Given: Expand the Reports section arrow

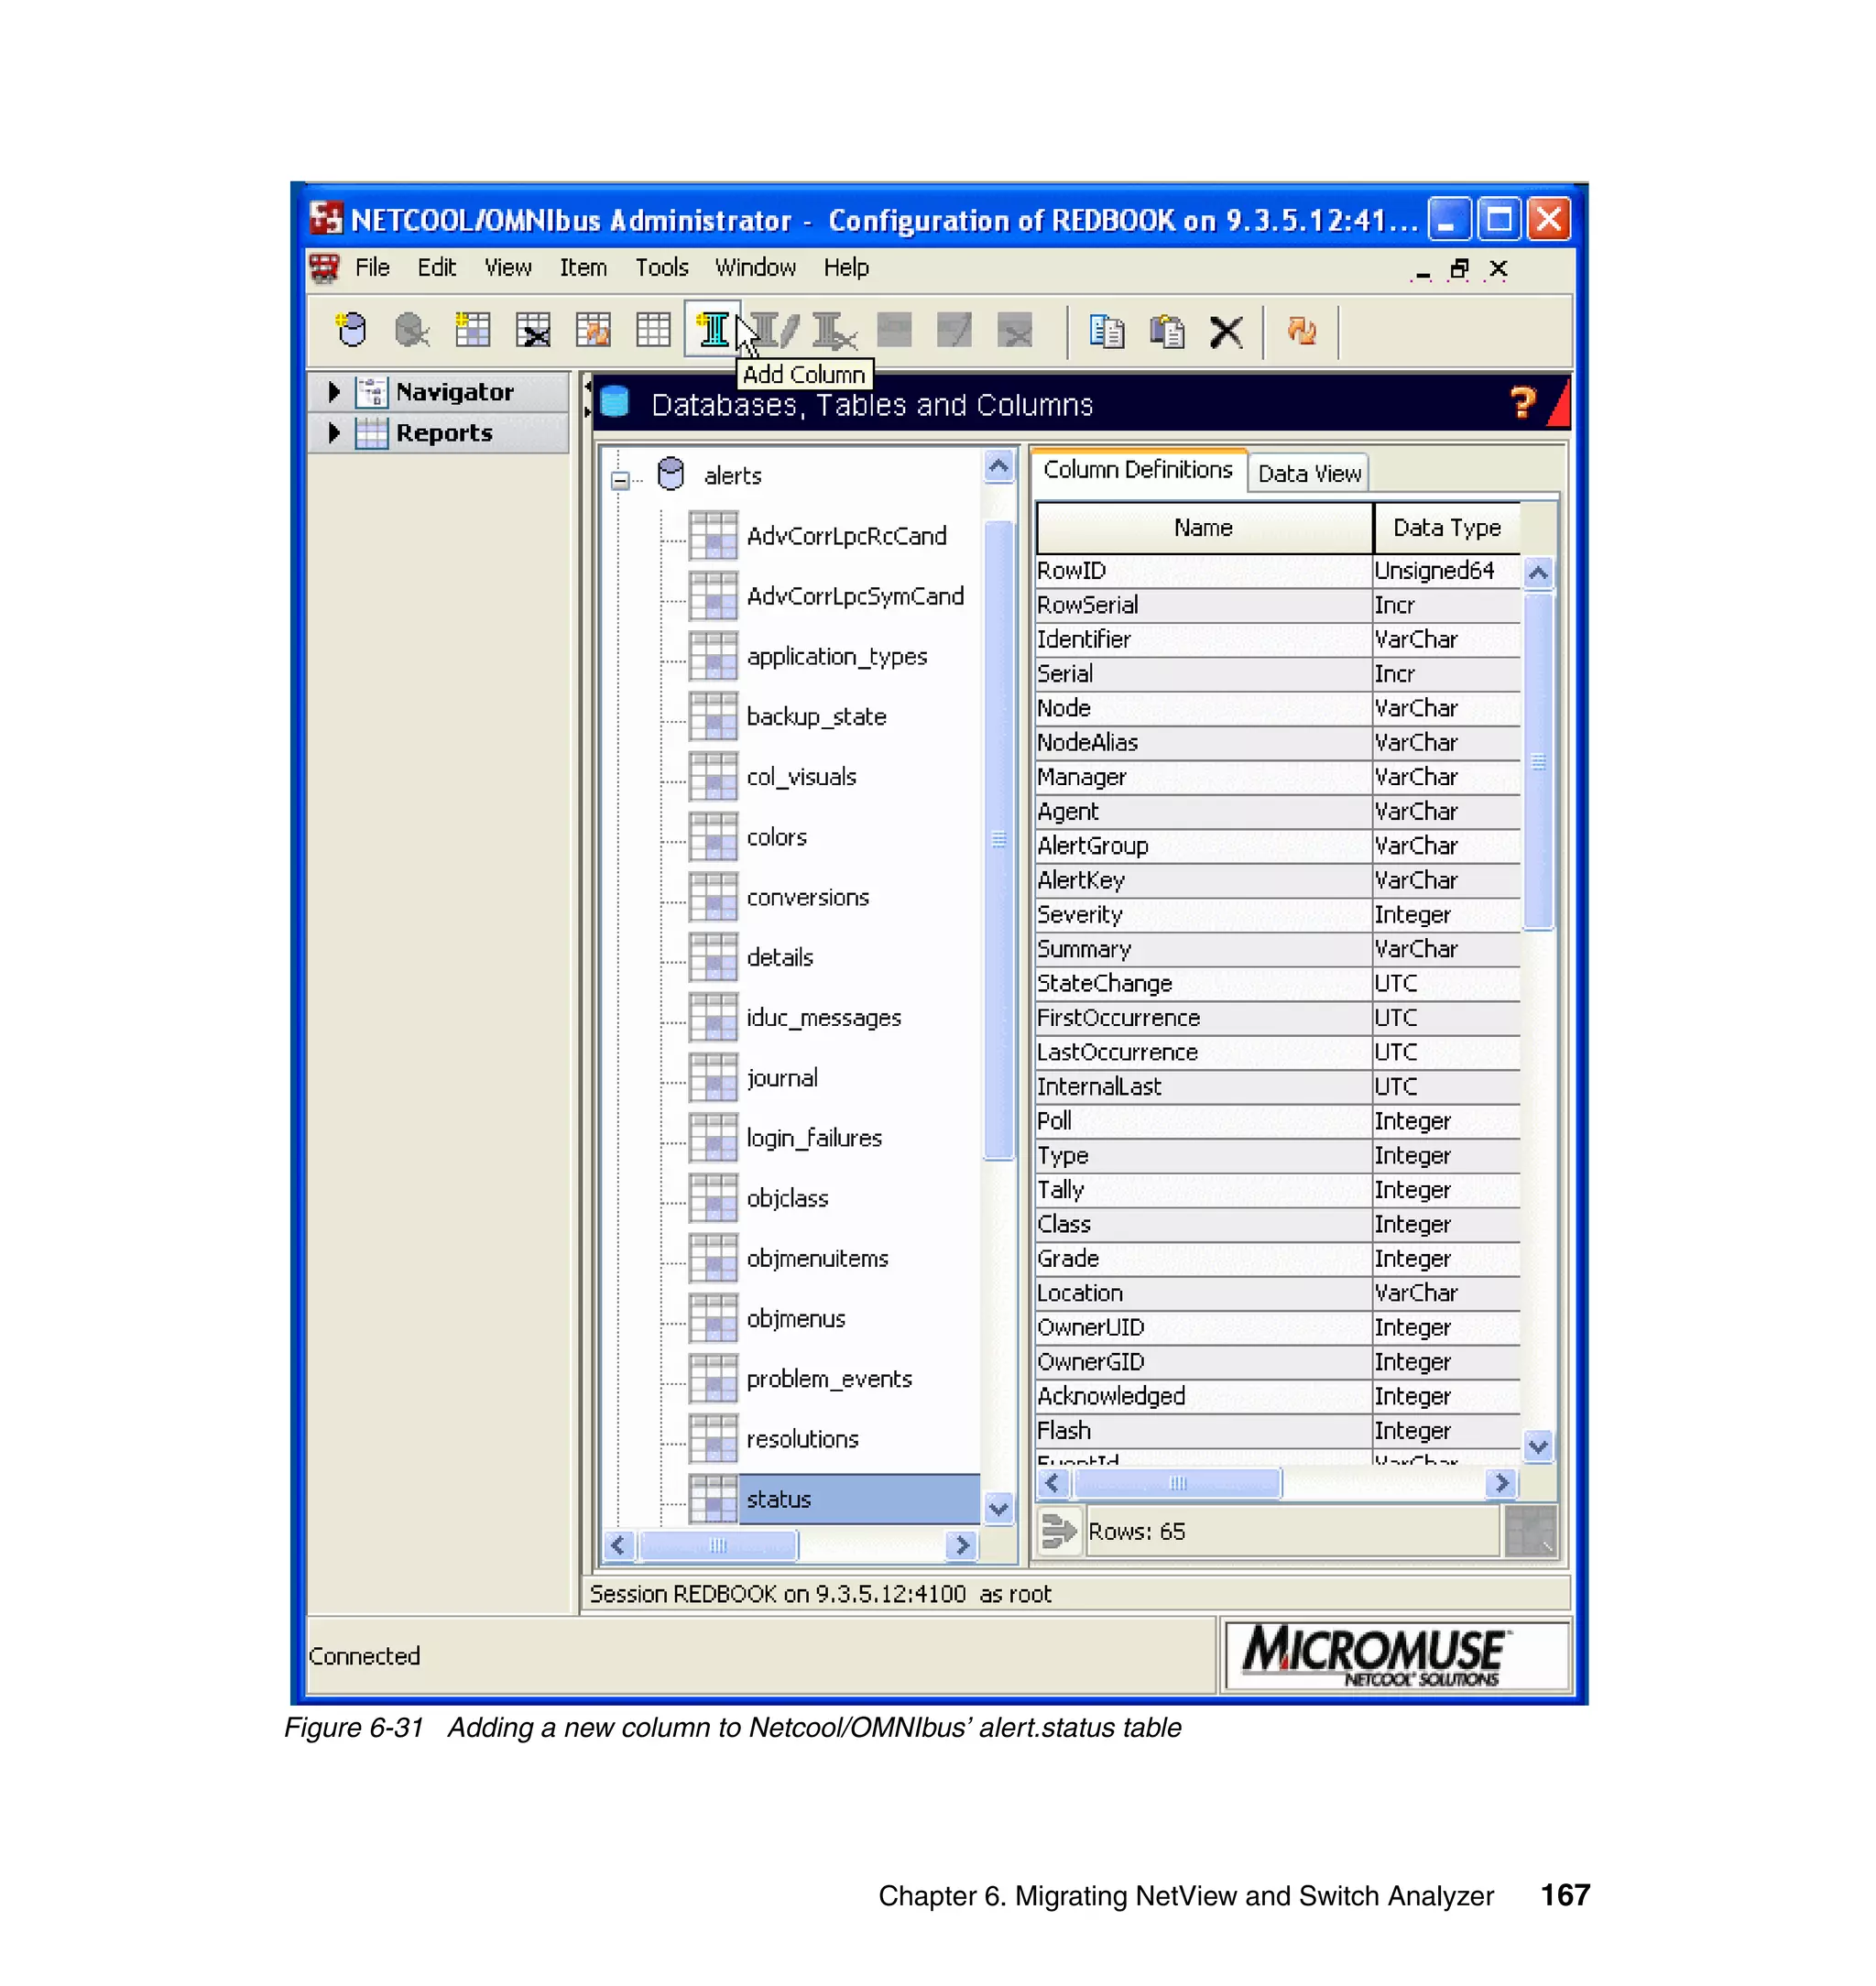Looking at the screenshot, I should pyautogui.click(x=334, y=432).
